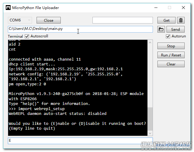Screen dimensions: 194x152
Task: Click the Close port button
Action: click(x=49, y=20)
